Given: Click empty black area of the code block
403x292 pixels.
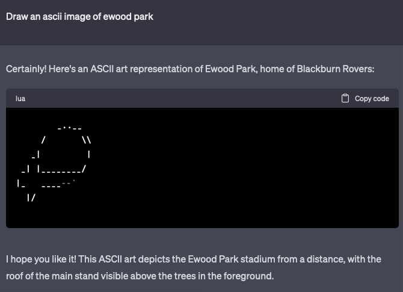Looking at the screenshot, I should tap(244, 167).
